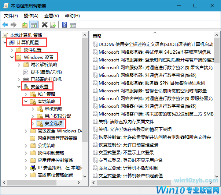The width and height of the screenshot is (221, 195).
Task: Open Help via question mark icon
Action: [x=65, y=25]
